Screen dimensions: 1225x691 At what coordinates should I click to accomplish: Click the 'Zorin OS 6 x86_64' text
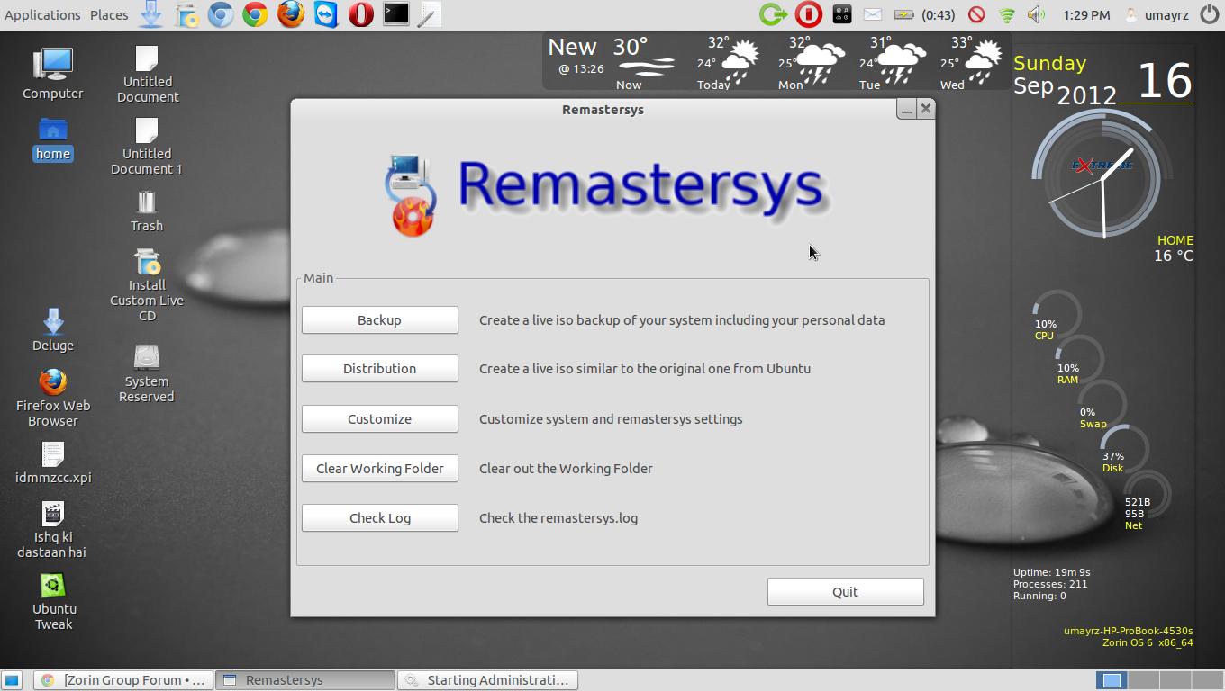point(1148,642)
